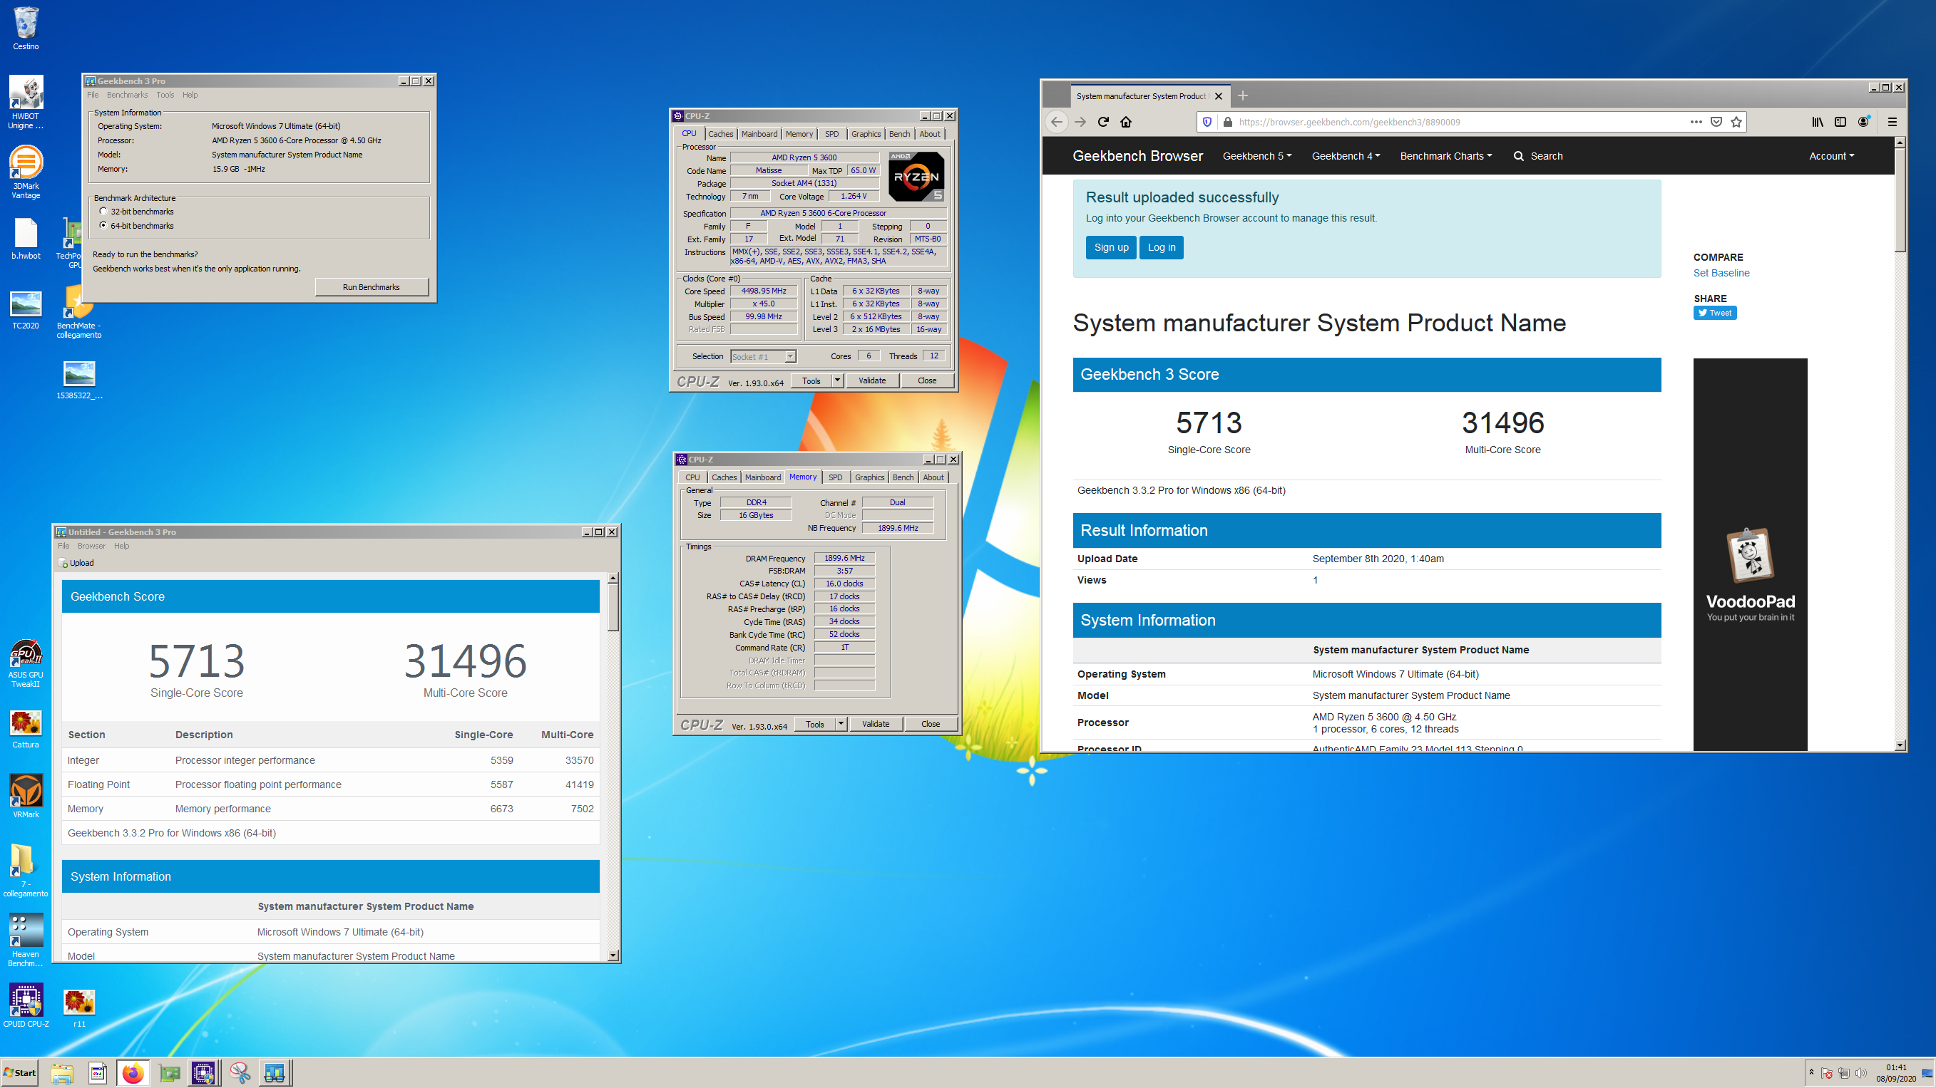Click the Windows Start button
The width and height of the screenshot is (1936, 1088).
pos(20,1073)
